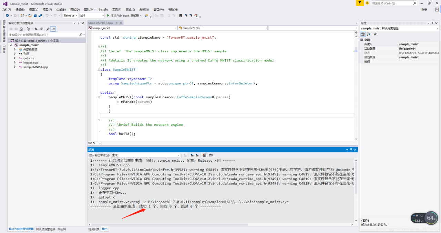Expand the 外部依赖项 tree node
Screen dimensions: 441x233
[x=15, y=49]
